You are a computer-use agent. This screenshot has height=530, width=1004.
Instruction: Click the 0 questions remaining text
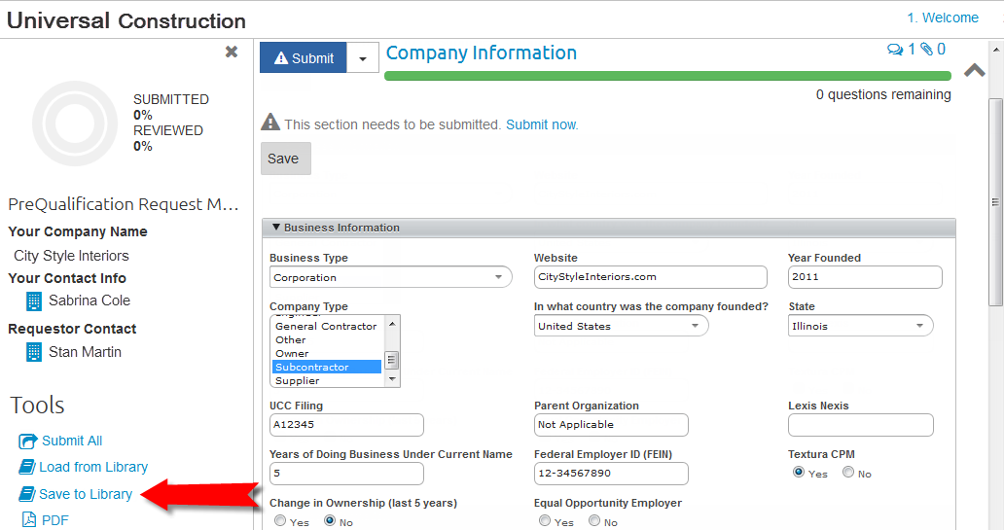pyautogui.click(x=883, y=94)
